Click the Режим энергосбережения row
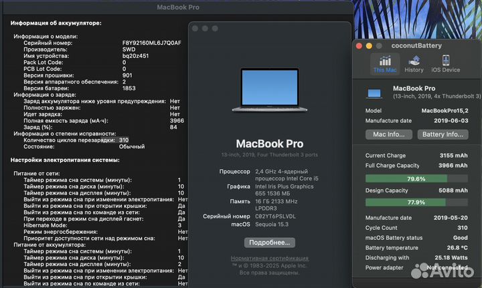Image resolution: width=482 pixels, height=288 pixels. coord(106,232)
